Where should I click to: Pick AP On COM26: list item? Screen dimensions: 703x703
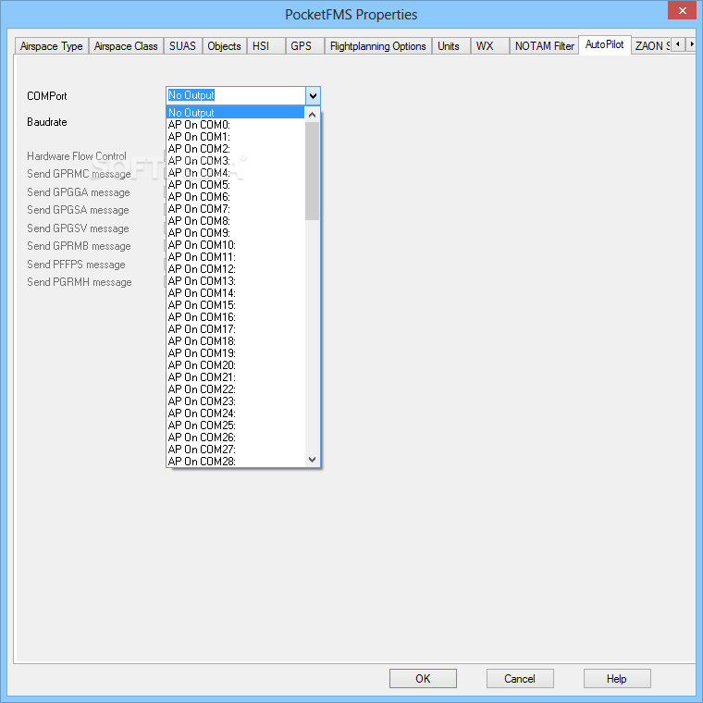pyautogui.click(x=235, y=438)
